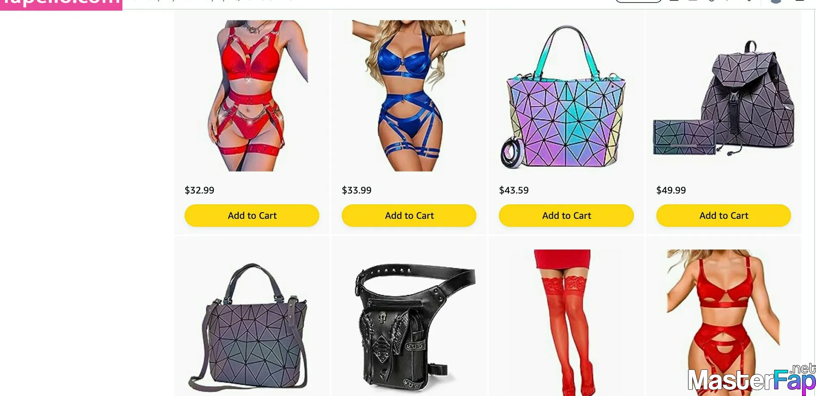Click the $49.99 price label
The width and height of the screenshot is (816, 396).
point(671,190)
